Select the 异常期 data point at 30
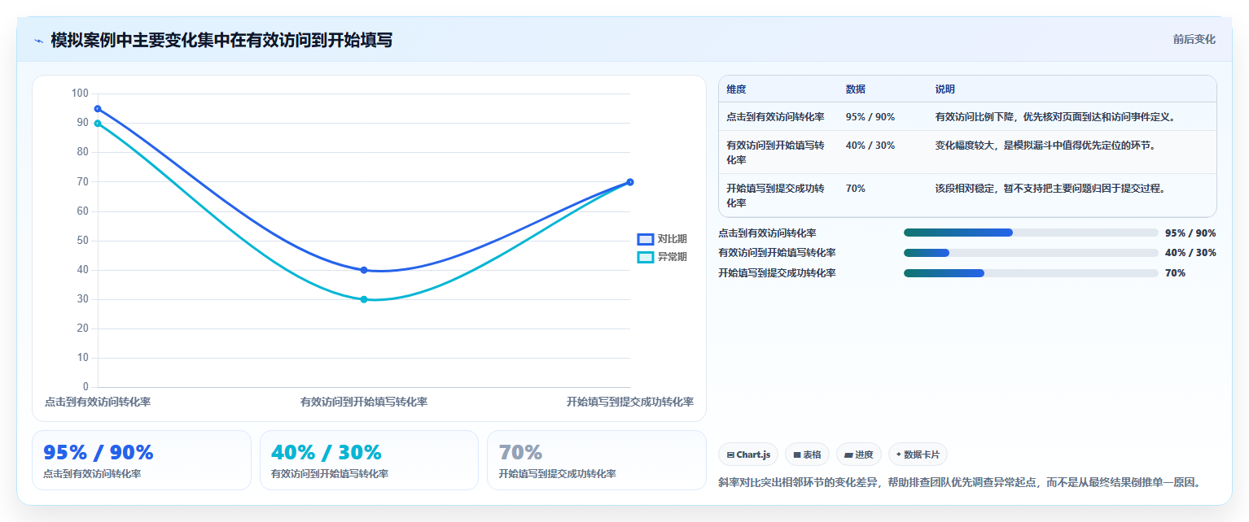Screen dimensions: 1249x522 click(364, 299)
